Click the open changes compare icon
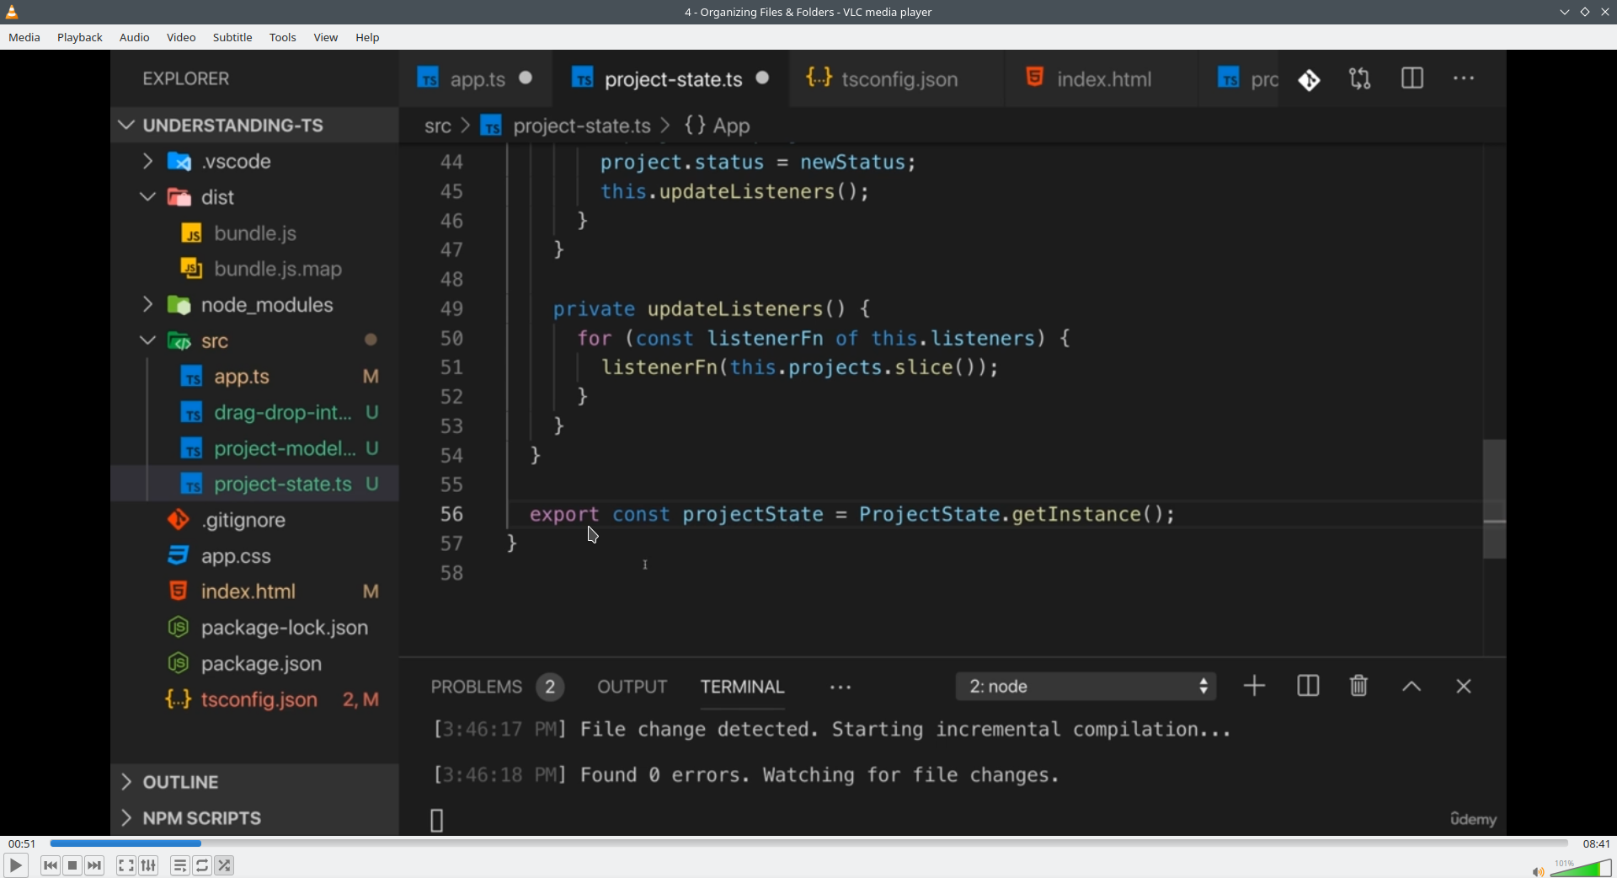Screen dimensions: 1617x878 point(1360,79)
